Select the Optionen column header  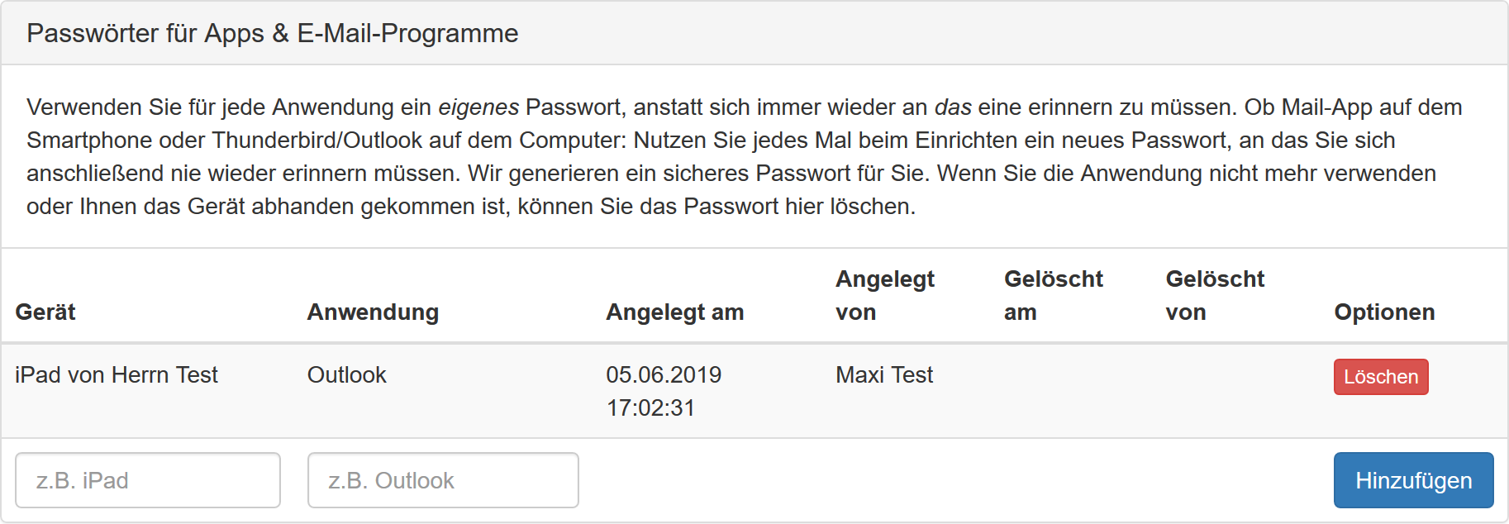pos(1383,312)
